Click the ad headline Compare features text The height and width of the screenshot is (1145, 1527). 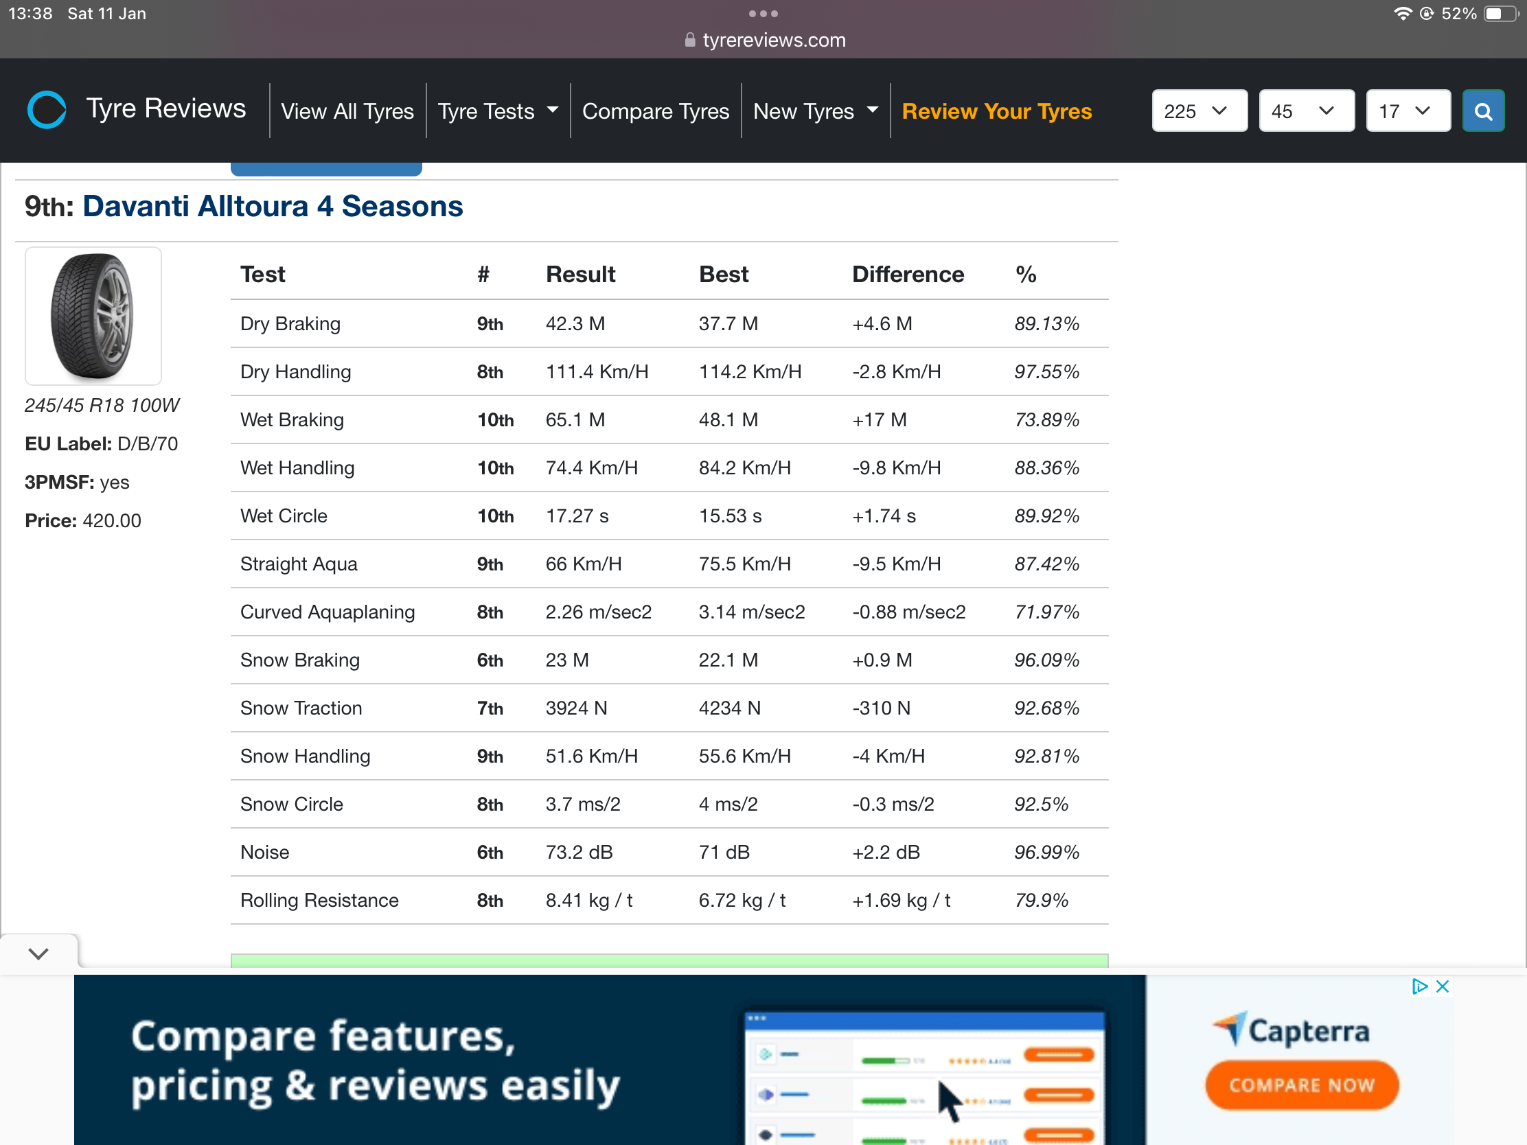click(x=376, y=1061)
